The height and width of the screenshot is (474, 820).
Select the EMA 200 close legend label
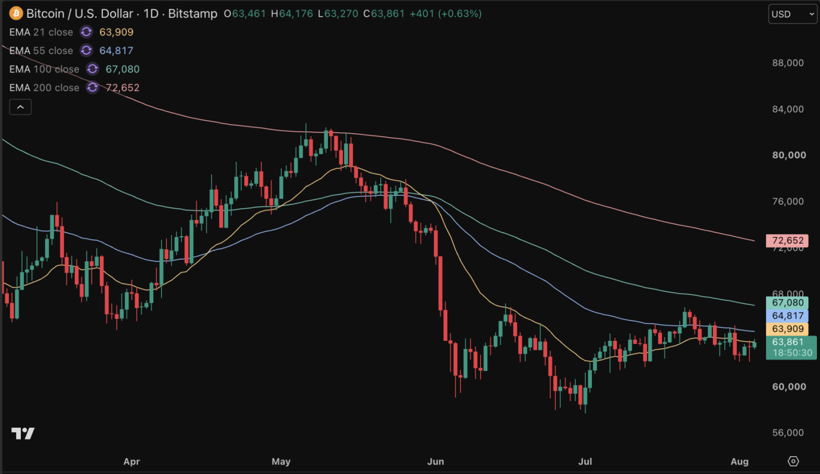coord(44,87)
